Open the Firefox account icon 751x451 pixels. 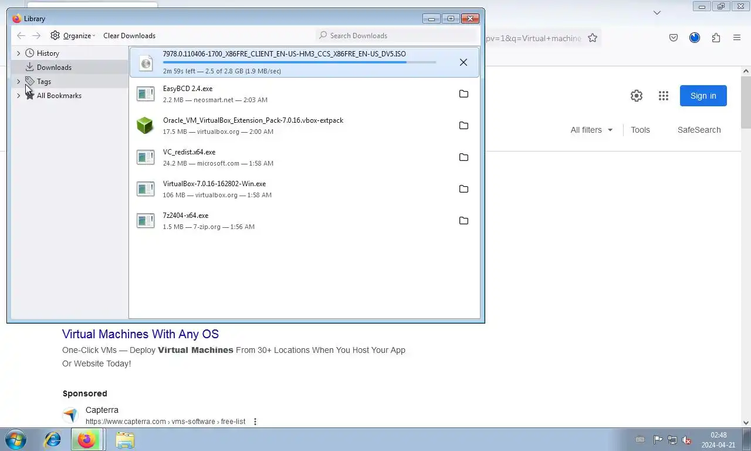pyautogui.click(x=695, y=38)
